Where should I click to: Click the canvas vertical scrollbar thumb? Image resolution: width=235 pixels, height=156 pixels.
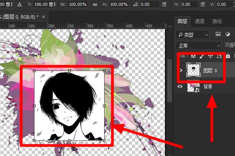tap(170, 81)
